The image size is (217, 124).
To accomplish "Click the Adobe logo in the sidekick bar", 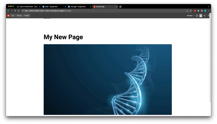I will coord(8,16).
